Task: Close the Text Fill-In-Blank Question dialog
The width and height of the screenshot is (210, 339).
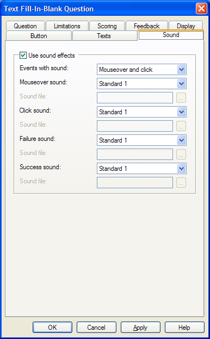Action: click(x=201, y=9)
